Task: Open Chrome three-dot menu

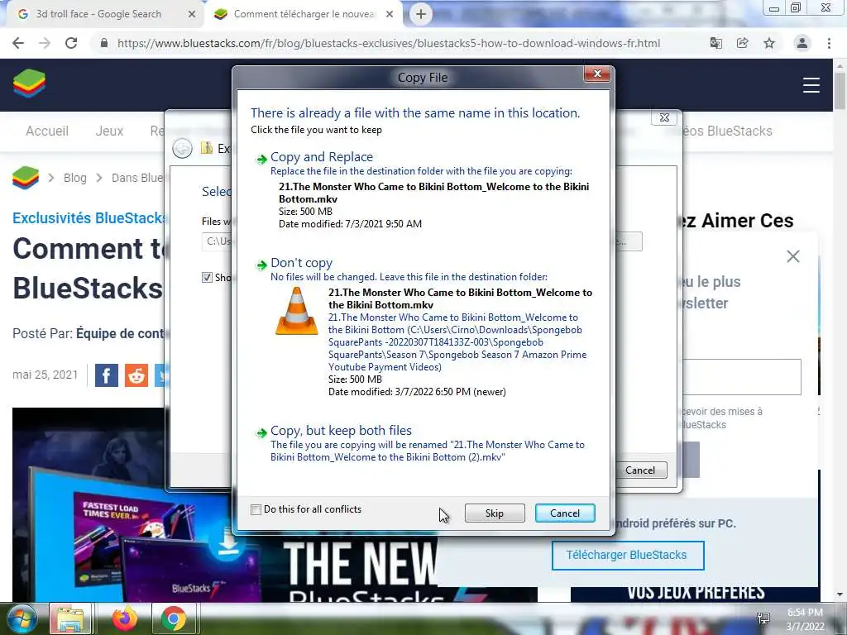Action: 829,43
